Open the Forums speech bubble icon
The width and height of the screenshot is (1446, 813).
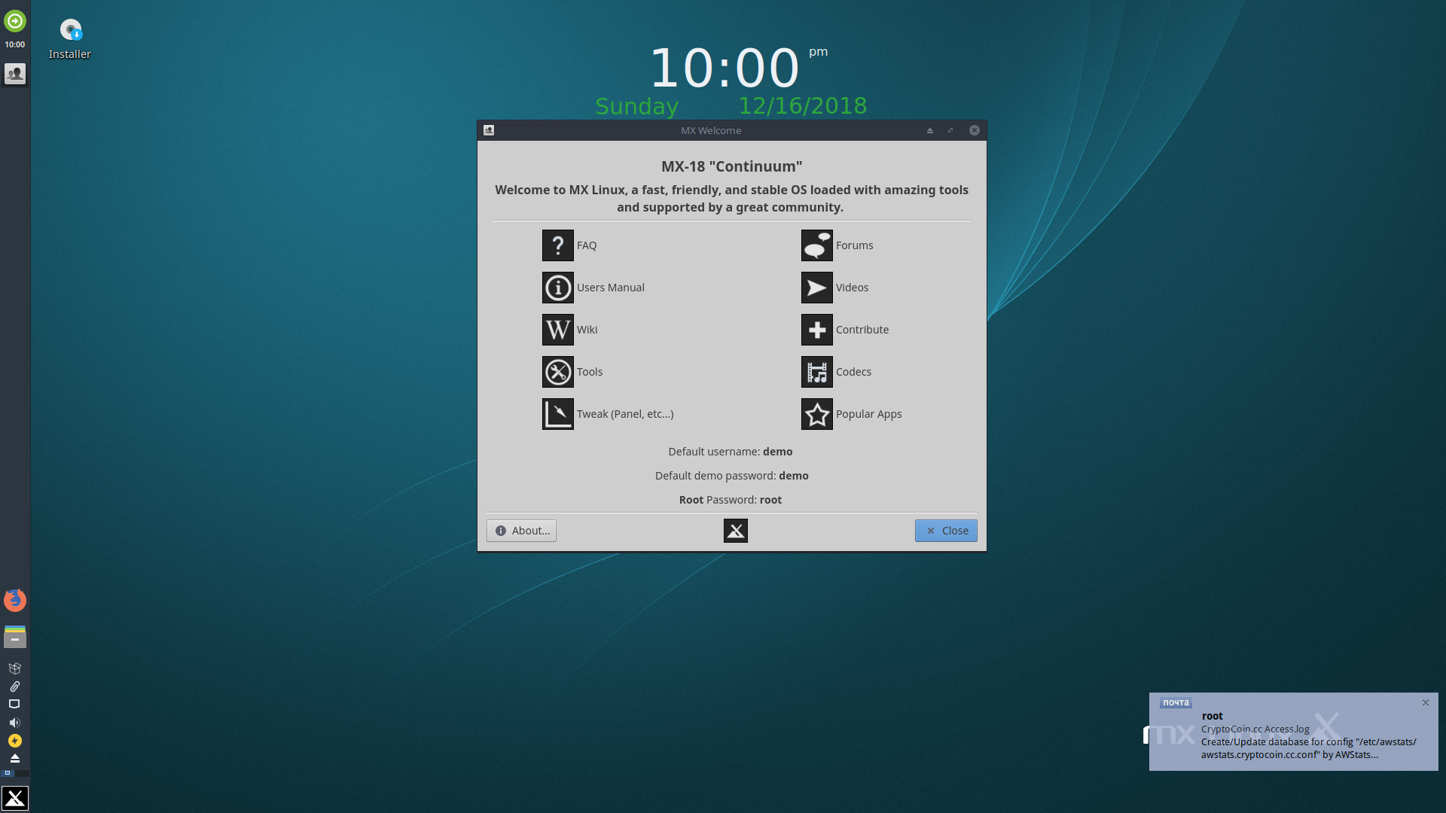(816, 245)
